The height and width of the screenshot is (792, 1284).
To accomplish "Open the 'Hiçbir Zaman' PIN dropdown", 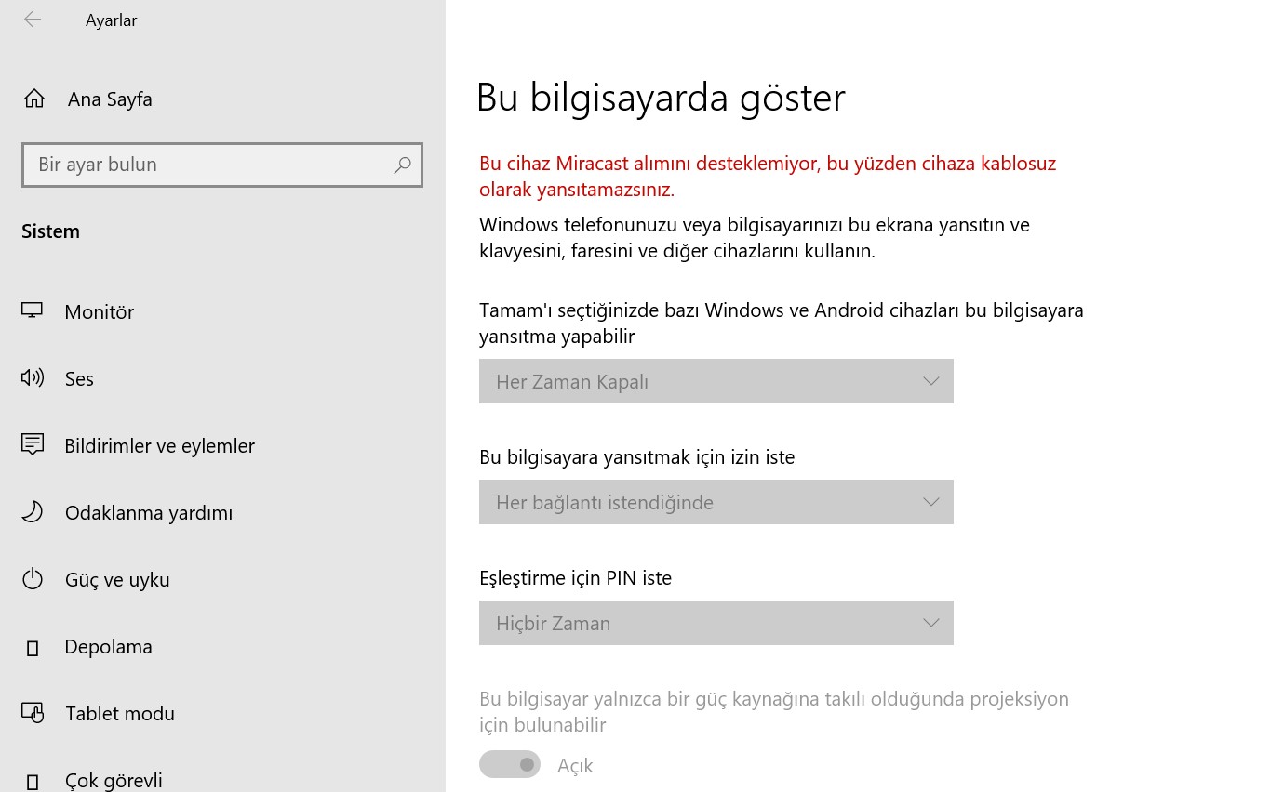I will [x=716, y=623].
